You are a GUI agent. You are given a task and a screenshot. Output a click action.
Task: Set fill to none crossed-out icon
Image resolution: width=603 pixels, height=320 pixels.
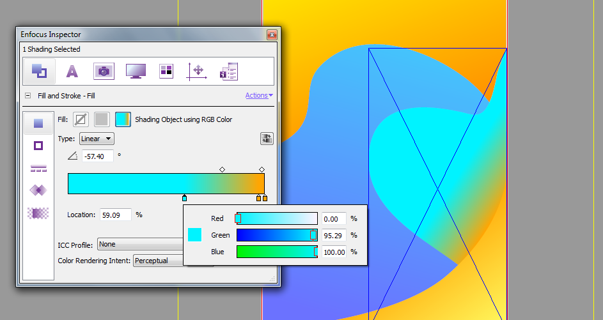click(x=81, y=119)
